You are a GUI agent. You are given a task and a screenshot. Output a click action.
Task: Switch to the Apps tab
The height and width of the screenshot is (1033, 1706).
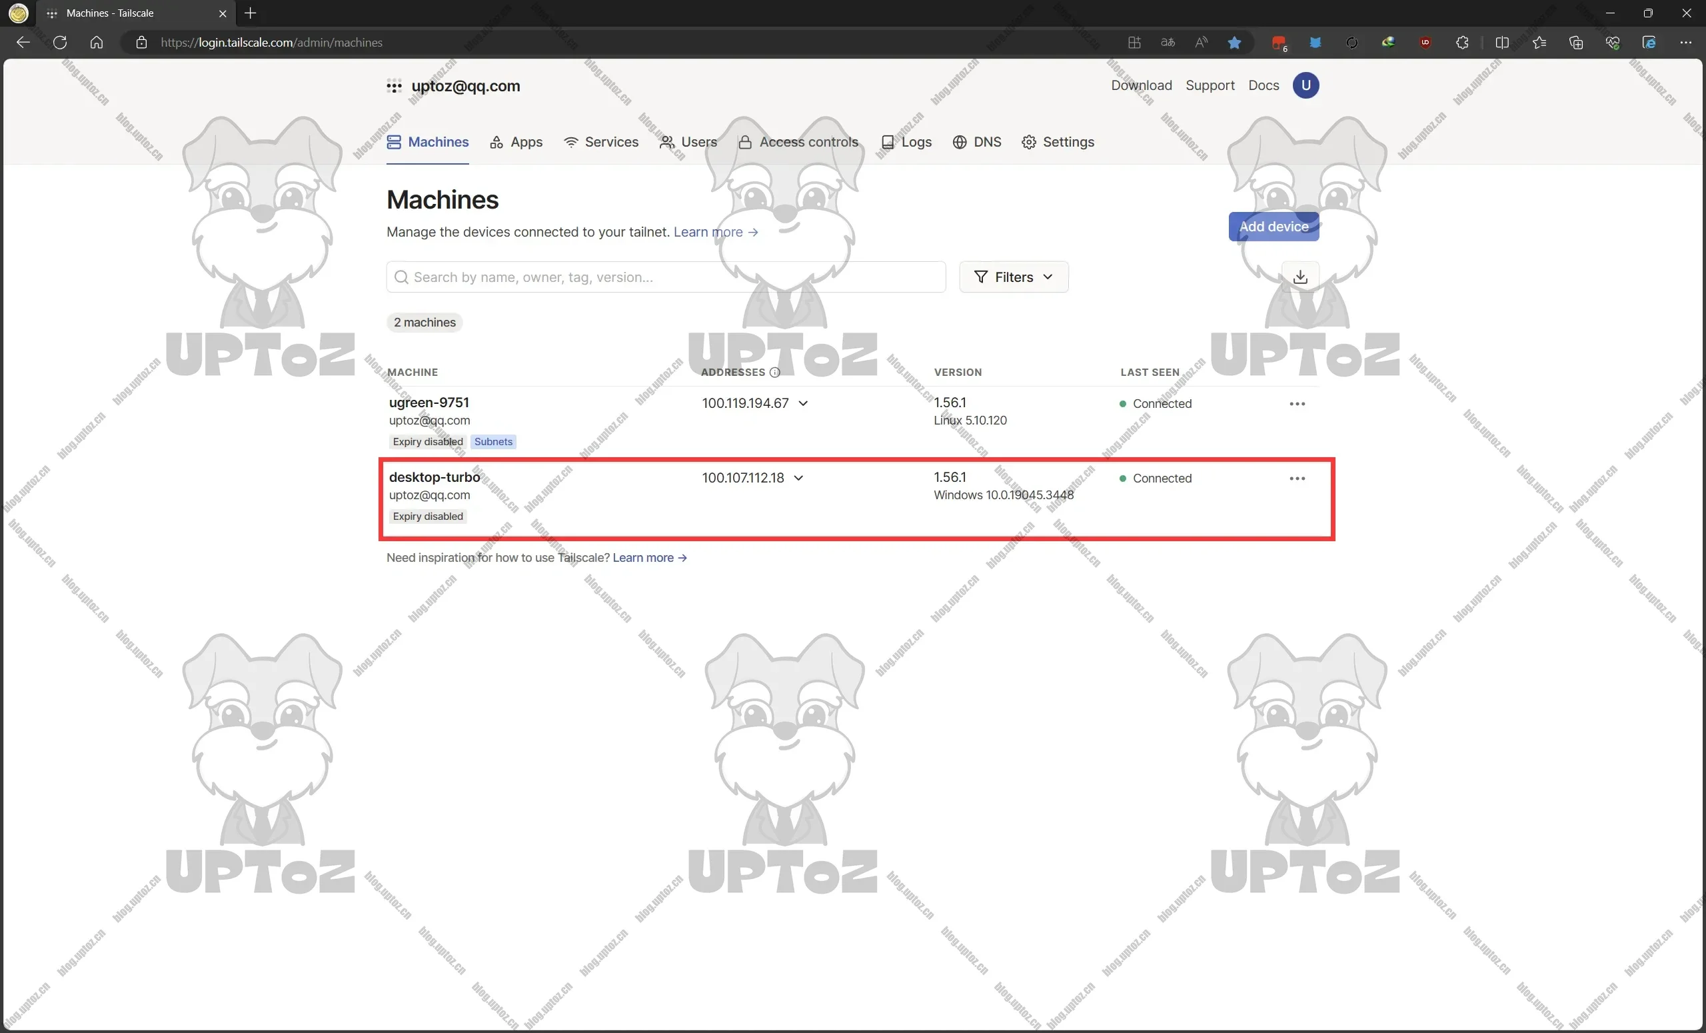tap(516, 142)
